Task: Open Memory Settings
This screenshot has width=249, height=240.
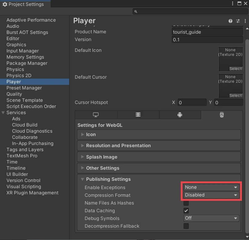Action: coord(25,57)
